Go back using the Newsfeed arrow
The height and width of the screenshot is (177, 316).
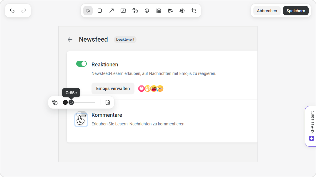tap(70, 40)
